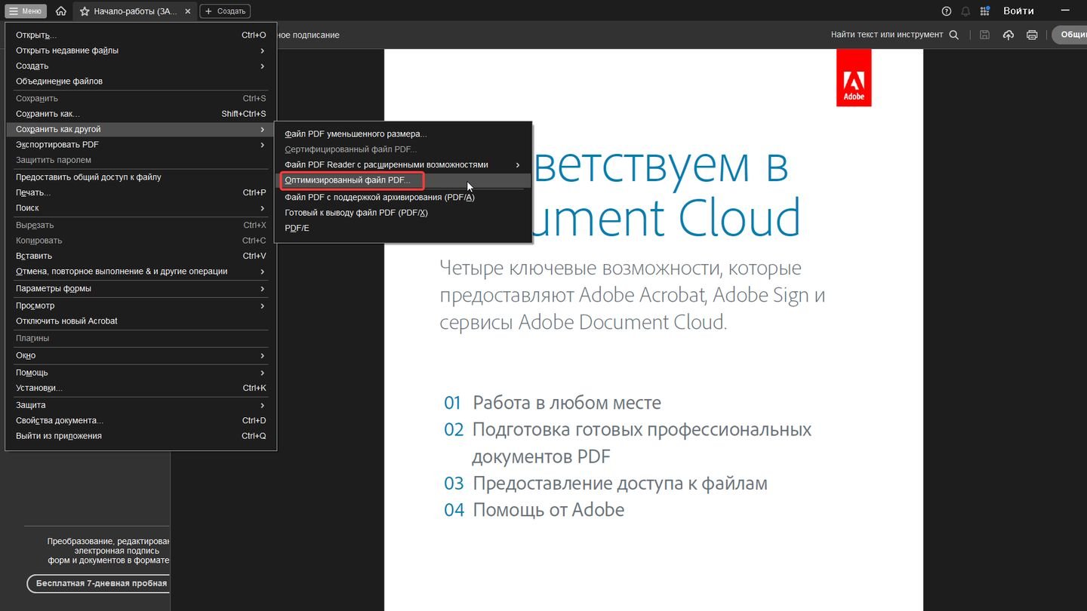Click text Предоставление доступа к файлам
The image size is (1087, 611).
click(x=620, y=483)
